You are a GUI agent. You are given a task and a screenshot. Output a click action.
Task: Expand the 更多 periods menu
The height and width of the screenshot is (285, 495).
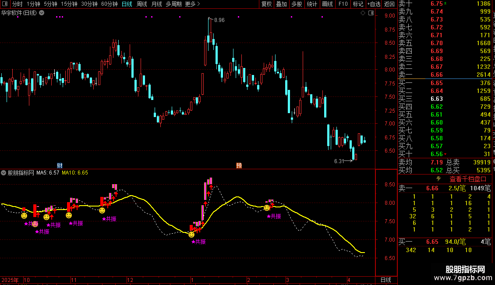[x=192, y=4]
